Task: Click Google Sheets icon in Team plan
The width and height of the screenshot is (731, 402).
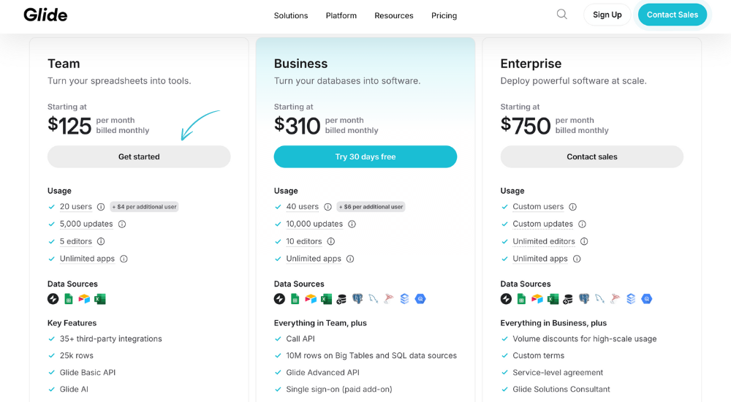Action: (x=69, y=299)
